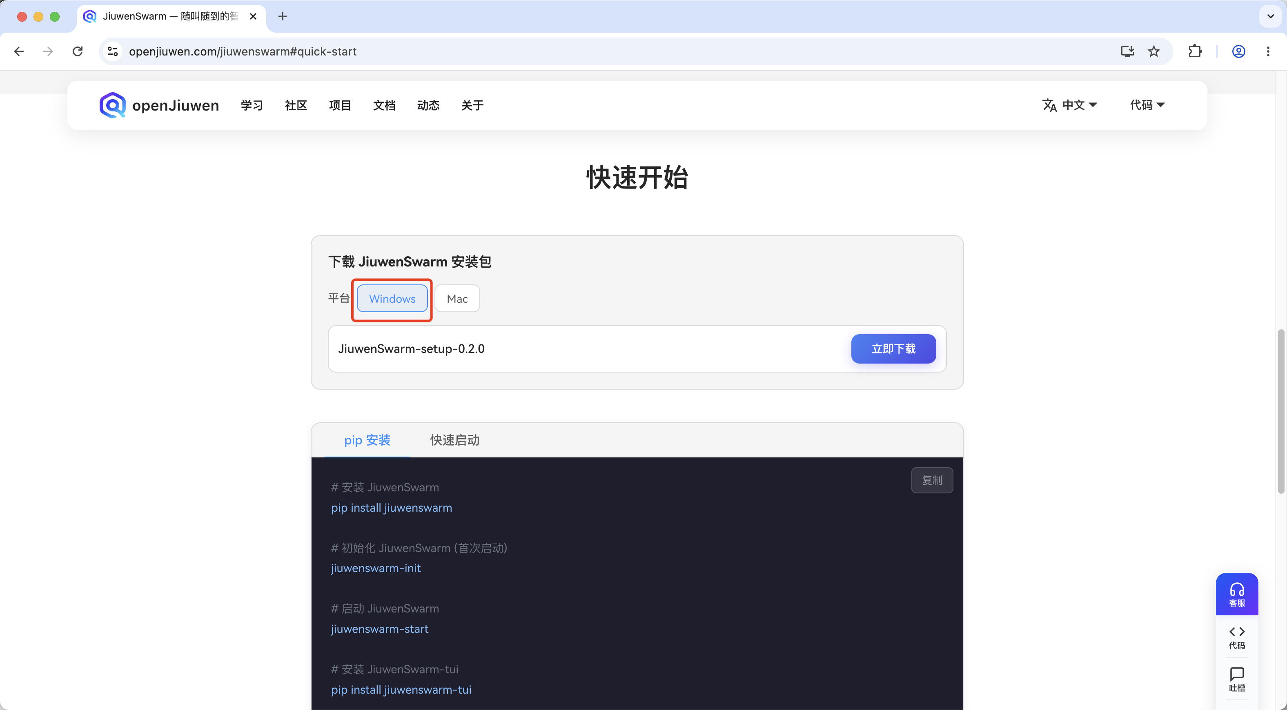Screen dimensions: 1287x710
Task: Expand the 代码 dropdown in header
Action: pyautogui.click(x=1147, y=105)
